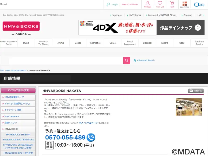This screenshot has height=156, width=208.
Task: Click the 4DX cinema banner arrow
Action: tap(198, 28)
